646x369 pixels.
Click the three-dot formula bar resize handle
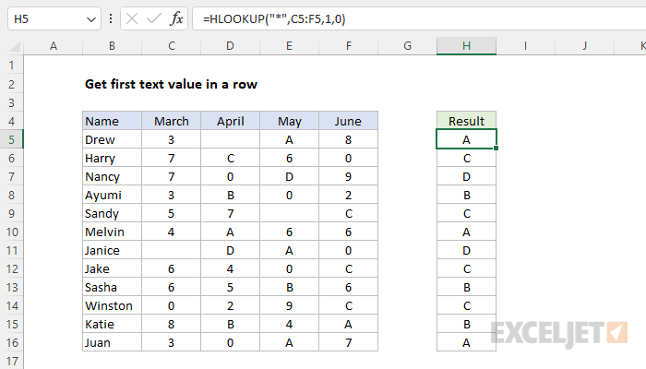pyautogui.click(x=111, y=18)
